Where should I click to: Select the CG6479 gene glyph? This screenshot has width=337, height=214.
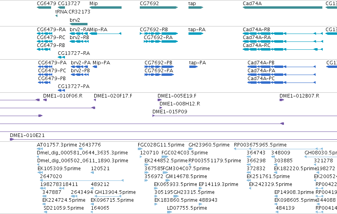[44, 8]
